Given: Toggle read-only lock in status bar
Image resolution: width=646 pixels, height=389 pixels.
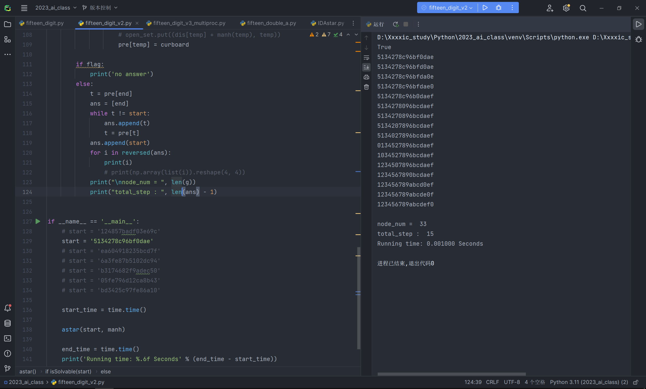Looking at the screenshot, I should click(x=635, y=382).
